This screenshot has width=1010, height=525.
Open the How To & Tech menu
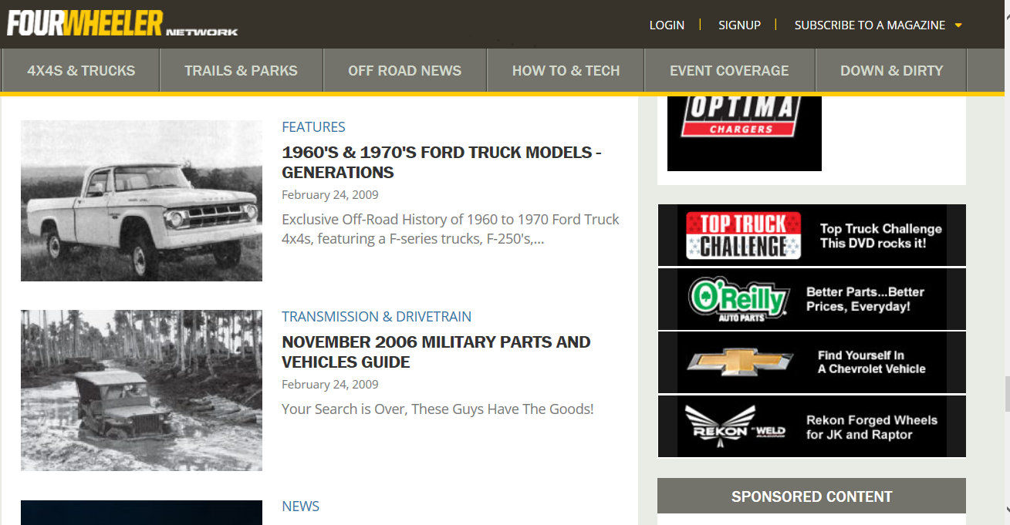point(566,71)
